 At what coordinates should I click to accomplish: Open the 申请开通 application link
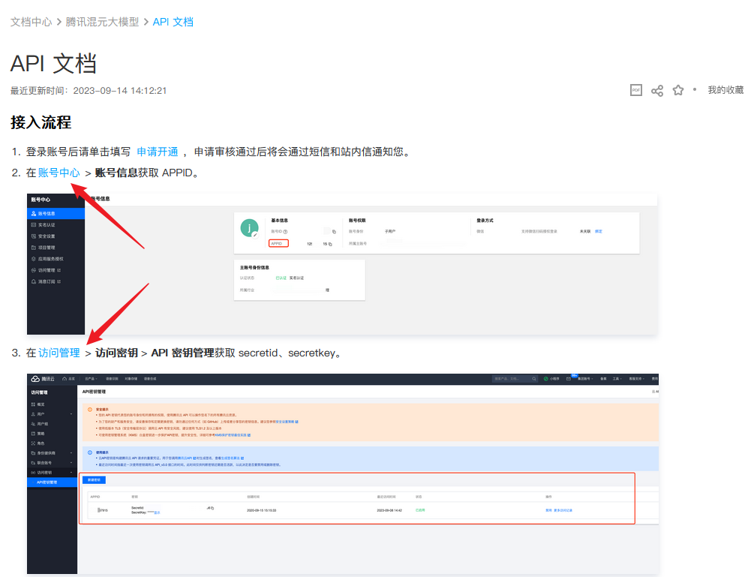tap(158, 152)
